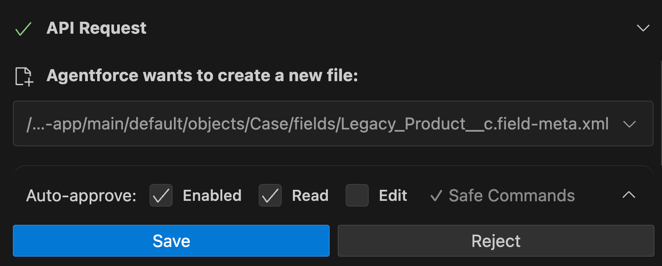Click the Edit label text
This screenshot has height=266, width=662.
click(393, 196)
